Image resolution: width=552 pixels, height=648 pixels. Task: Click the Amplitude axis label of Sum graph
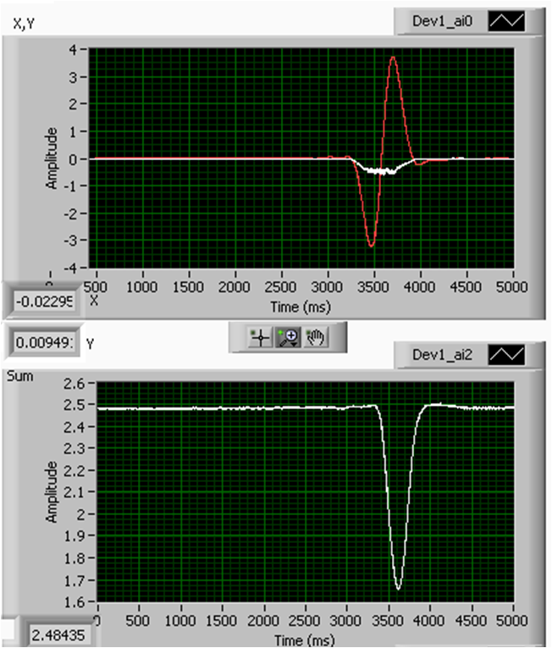pos(52,491)
